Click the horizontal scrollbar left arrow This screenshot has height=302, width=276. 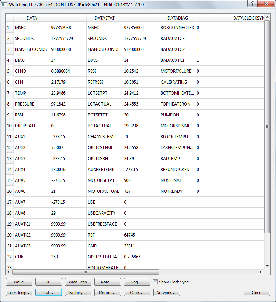click(x=9, y=272)
